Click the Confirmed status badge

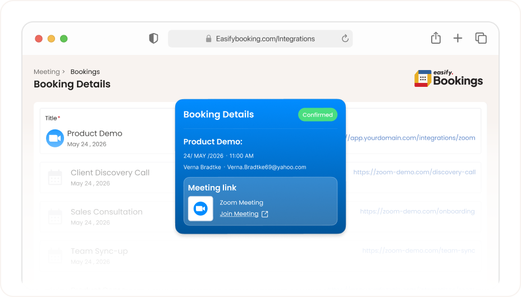pos(318,115)
